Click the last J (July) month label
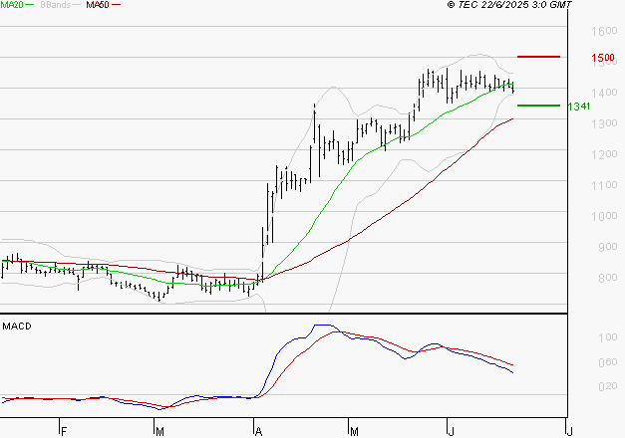Viewport: 625px width, 438px height. (x=569, y=432)
